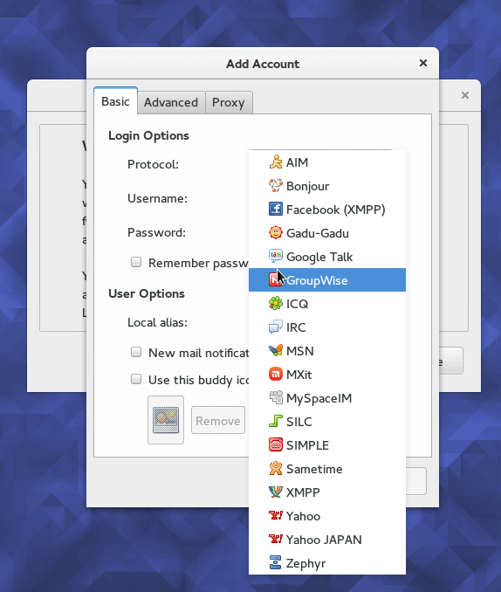Choose Google Talk in protocol menu
The height and width of the screenshot is (592, 501).
point(327,257)
